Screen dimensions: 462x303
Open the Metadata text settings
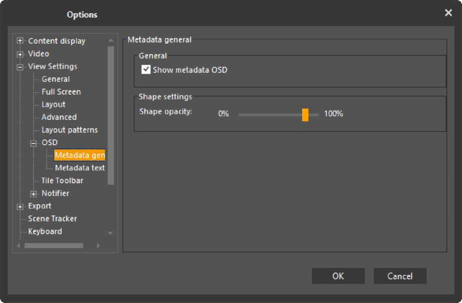[x=80, y=168]
